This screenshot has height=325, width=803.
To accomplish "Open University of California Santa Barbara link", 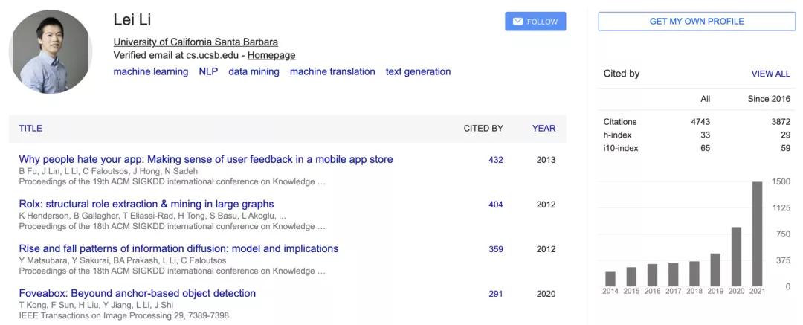I will (x=196, y=42).
